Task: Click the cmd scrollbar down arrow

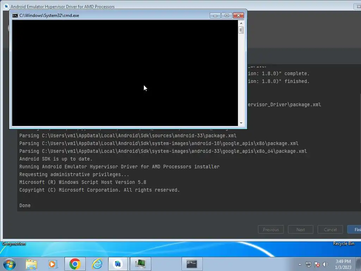Action: pos(241,123)
